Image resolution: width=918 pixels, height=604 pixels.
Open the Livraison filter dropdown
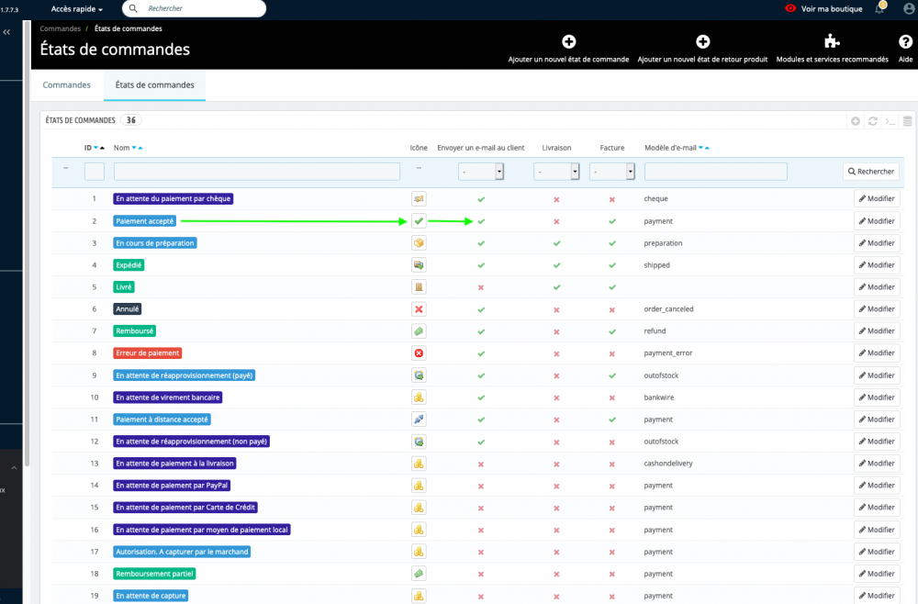(556, 171)
